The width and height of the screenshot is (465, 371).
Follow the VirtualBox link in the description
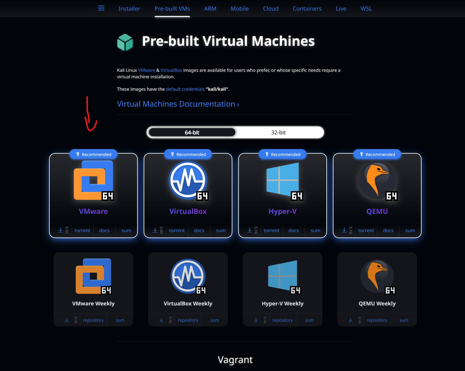[171, 70]
